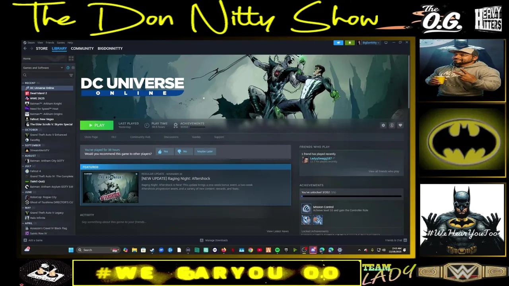Go back with the Steam back arrow
The height and width of the screenshot is (286, 509).
pos(25,48)
